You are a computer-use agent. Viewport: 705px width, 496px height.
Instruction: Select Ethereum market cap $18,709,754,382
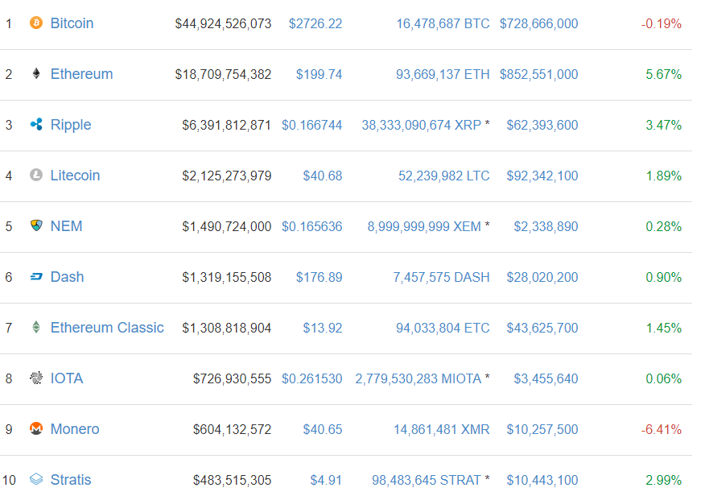pos(223,74)
